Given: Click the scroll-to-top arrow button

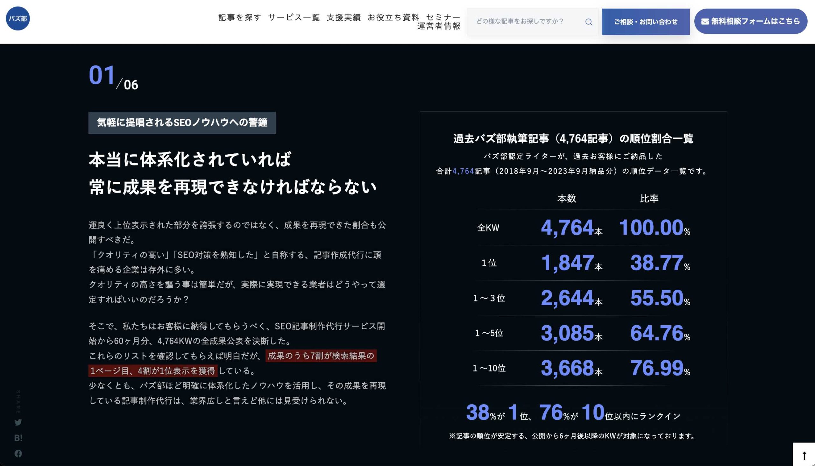Looking at the screenshot, I should 804,455.
